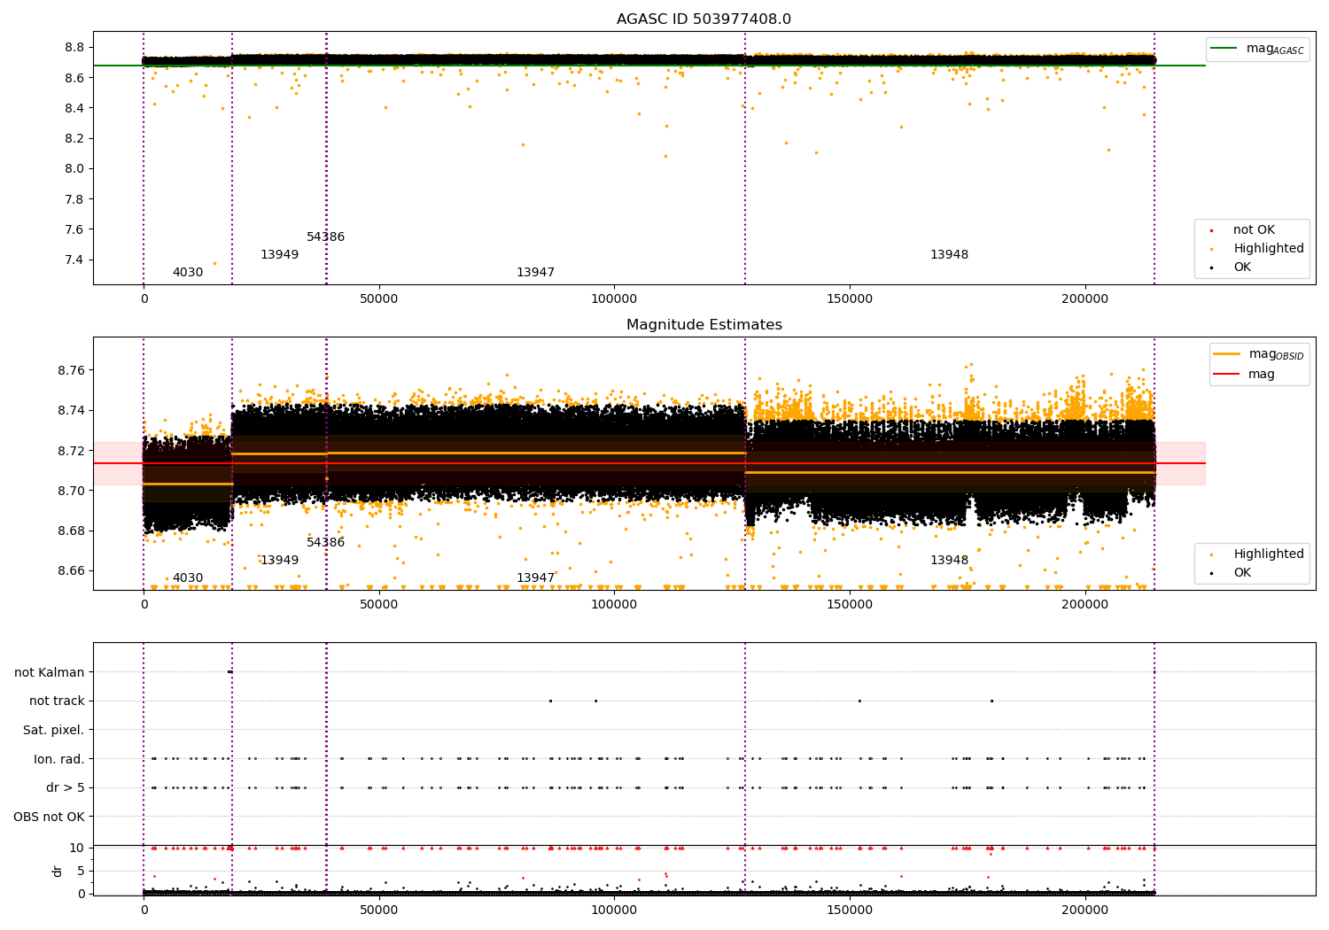Click OBSID label 13948 in the Magnitude Estimates plot
1329x930 pixels.
point(949,561)
